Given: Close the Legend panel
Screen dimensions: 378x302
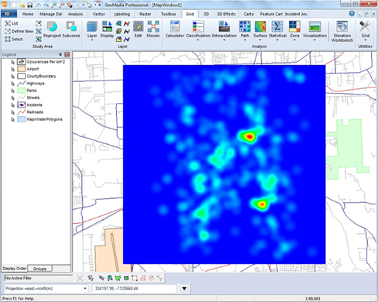Looking at the screenshot, I should coord(67,54).
